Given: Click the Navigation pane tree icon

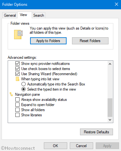Looking at the screenshot, I should [x=11, y=94].
